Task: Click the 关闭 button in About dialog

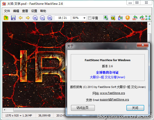Action: pos(135,108)
